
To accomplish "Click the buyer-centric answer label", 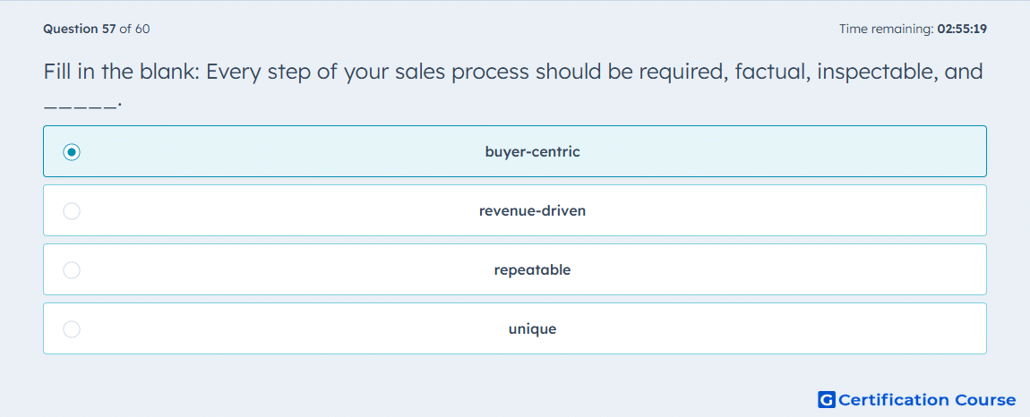I will click(x=532, y=152).
